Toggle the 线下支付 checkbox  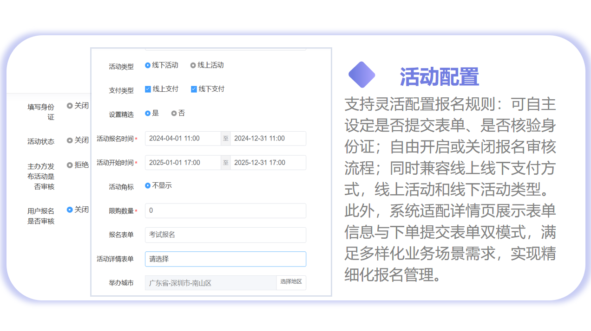(x=194, y=89)
